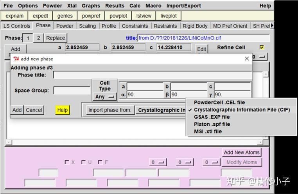Launch the expedt tool button
The image size is (298, 194).
[x=40, y=16]
